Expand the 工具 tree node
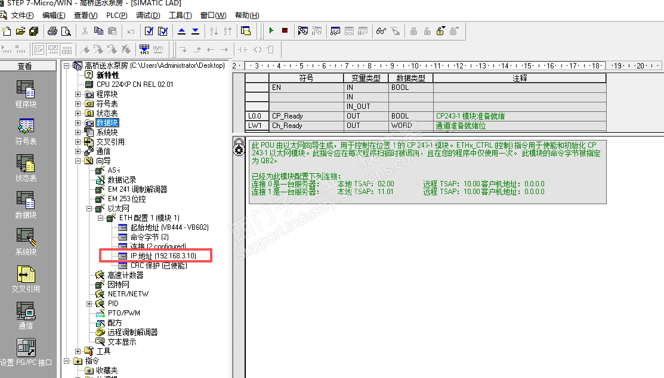 pyautogui.click(x=78, y=351)
